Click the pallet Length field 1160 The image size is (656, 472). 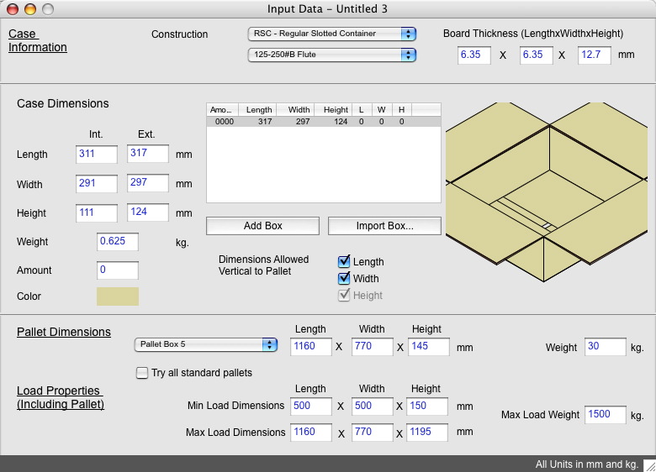point(311,347)
